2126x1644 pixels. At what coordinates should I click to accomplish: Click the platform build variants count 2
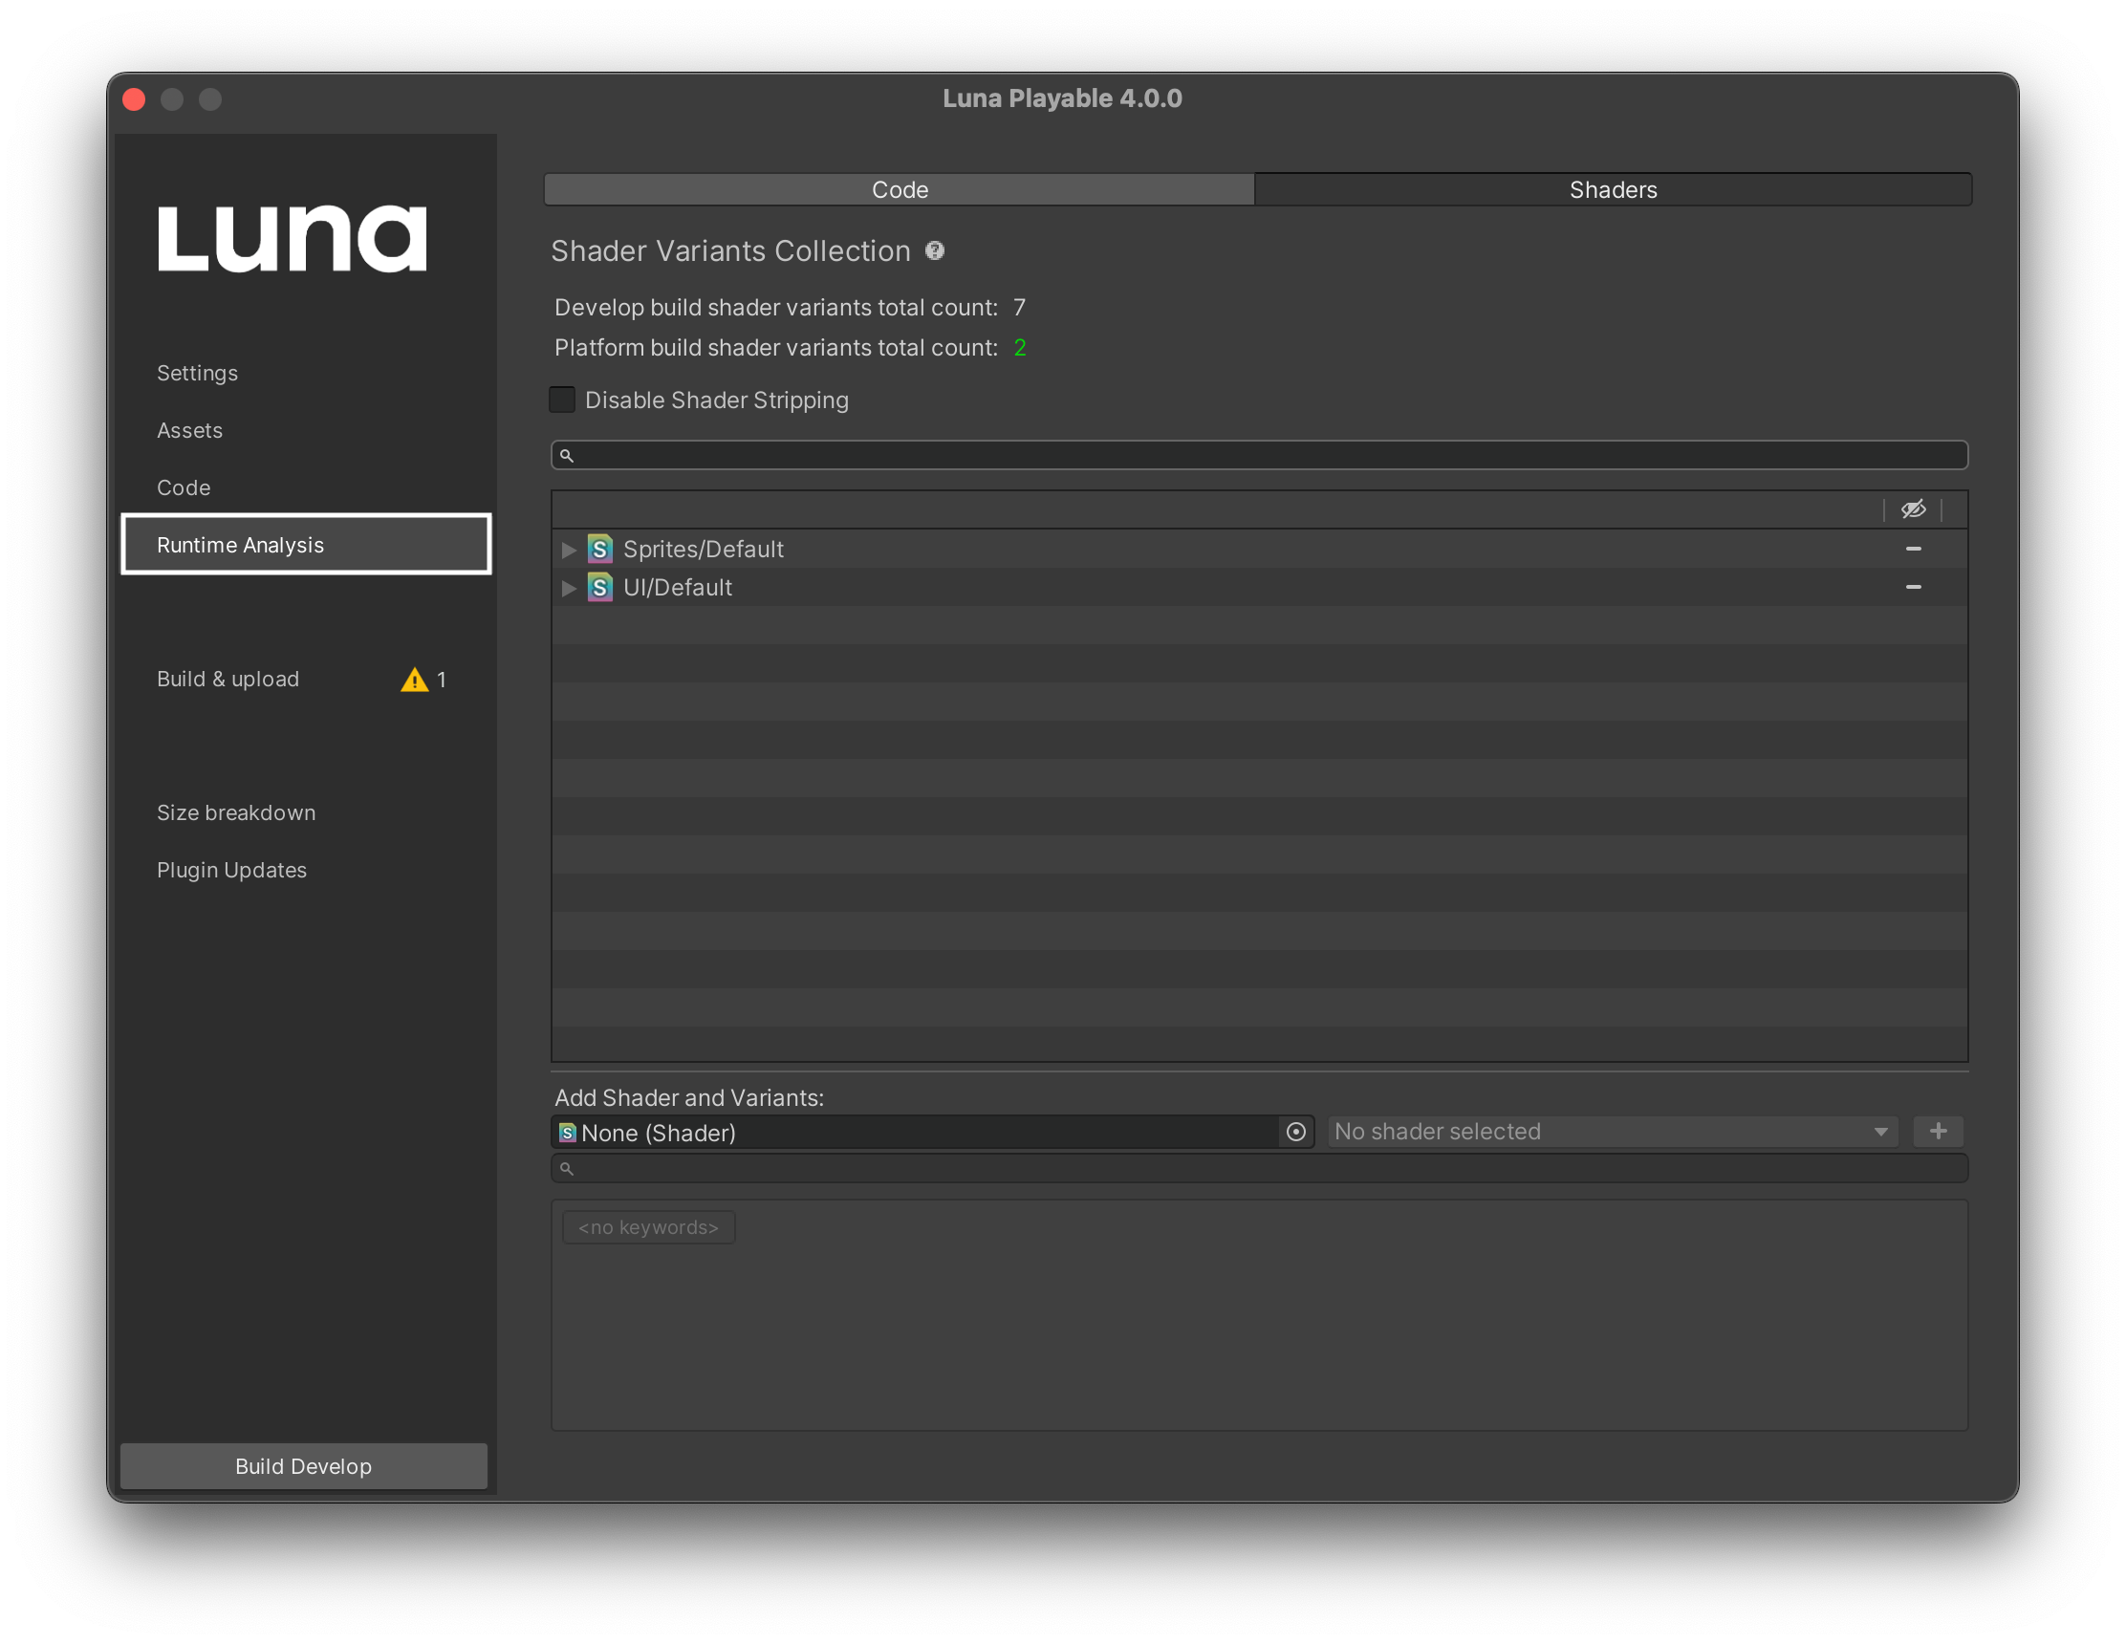click(1019, 348)
